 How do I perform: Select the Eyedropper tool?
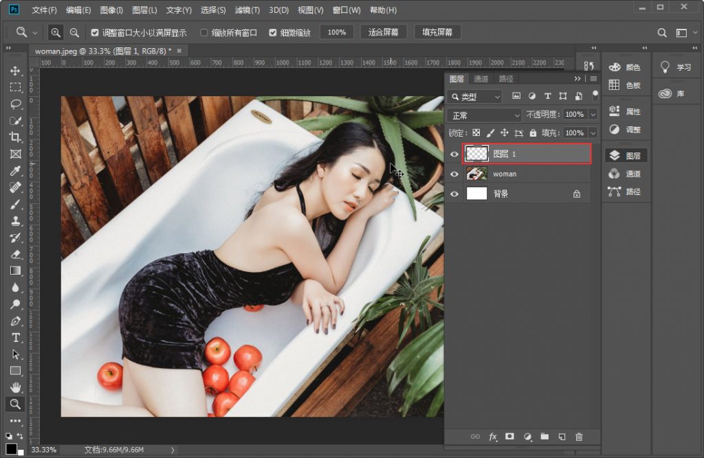coord(15,170)
